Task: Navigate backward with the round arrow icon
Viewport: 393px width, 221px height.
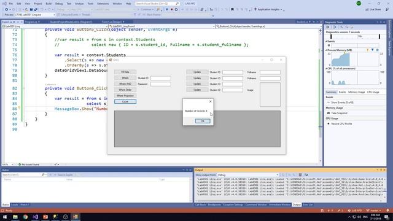Action: 7,9
